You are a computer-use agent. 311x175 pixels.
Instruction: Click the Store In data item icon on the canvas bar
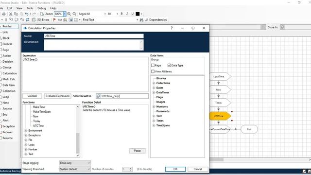[283, 27]
